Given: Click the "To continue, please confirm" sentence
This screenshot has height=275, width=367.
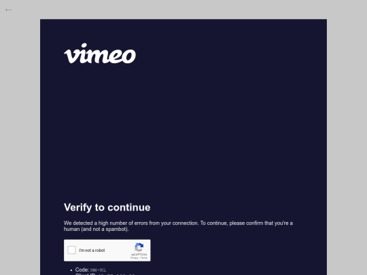Looking at the screenshot, I should (x=246, y=223).
